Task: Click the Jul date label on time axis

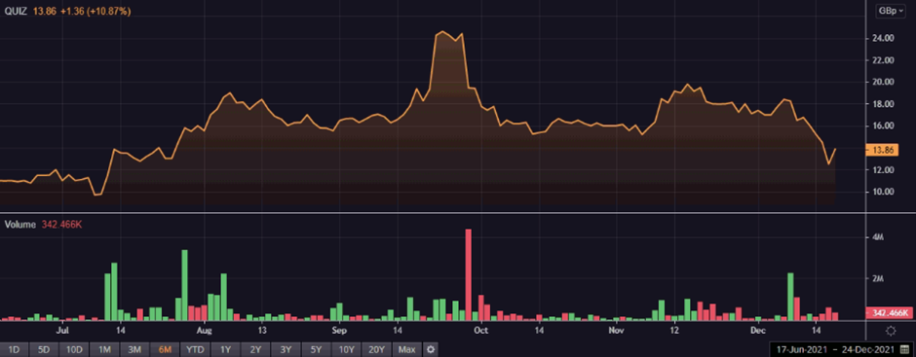Action: click(x=63, y=331)
